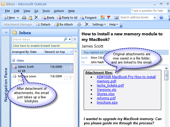
Task: Open the search options dropdown arrow
Action: coord(70,39)
